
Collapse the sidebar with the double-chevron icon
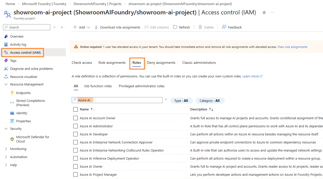click(62, 27)
